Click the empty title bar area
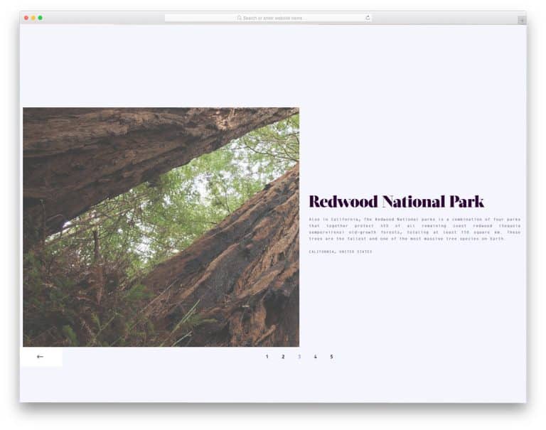This screenshot has height=430, width=546. point(107,18)
